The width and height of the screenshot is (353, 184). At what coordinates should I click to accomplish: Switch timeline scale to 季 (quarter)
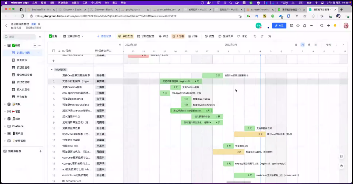(309, 45)
